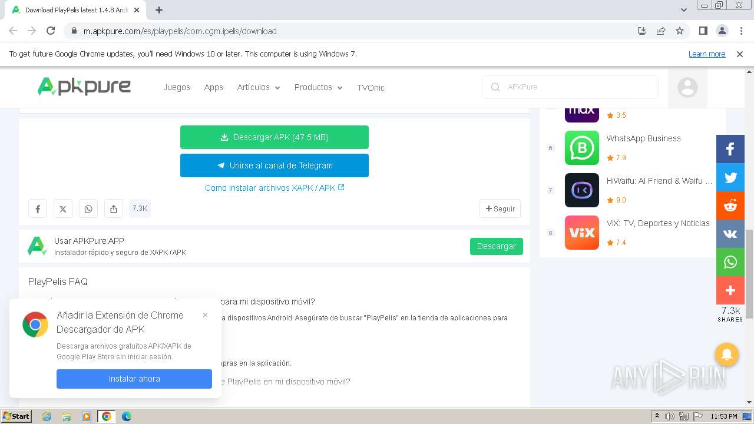
Task: Click Descargar APK (47.5 MB) button
Action: pyautogui.click(x=275, y=137)
